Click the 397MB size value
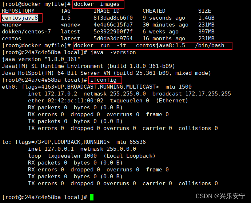 [x=206, y=32]
